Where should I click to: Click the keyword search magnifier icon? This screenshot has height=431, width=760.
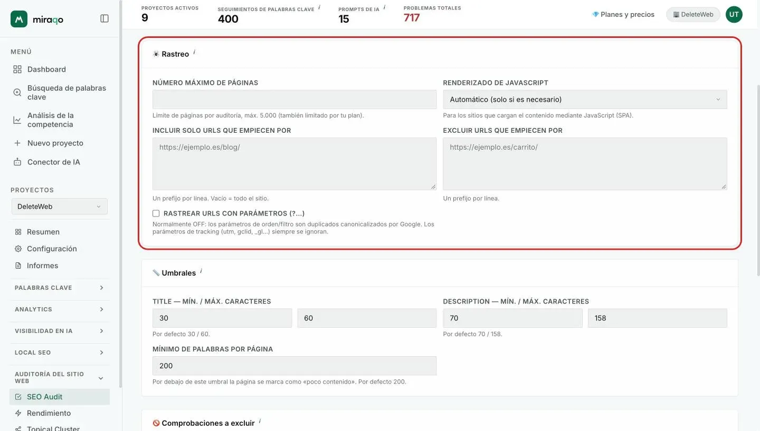[17, 93]
